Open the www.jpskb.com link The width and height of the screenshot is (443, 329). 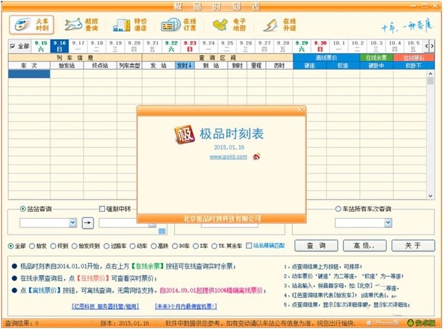click(228, 156)
